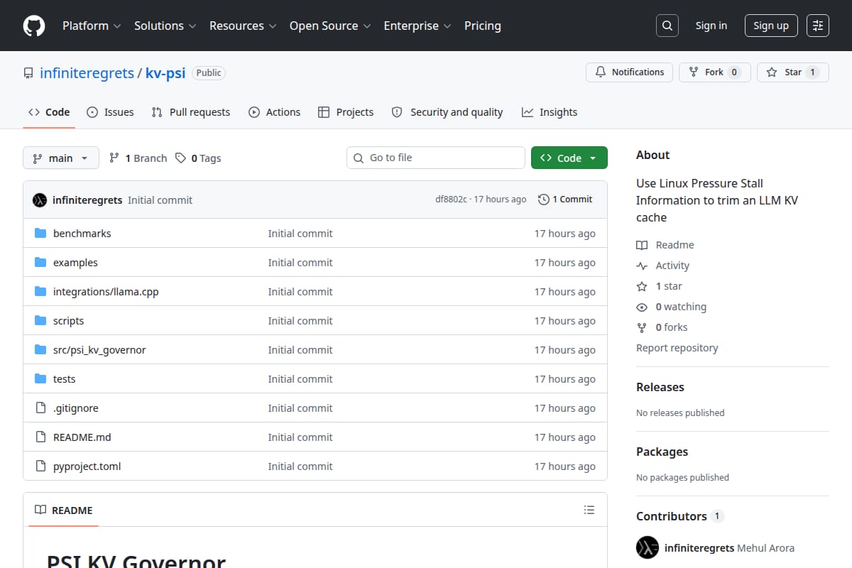Open the Open Source dropdown menu
The height and width of the screenshot is (568, 852).
pos(330,26)
